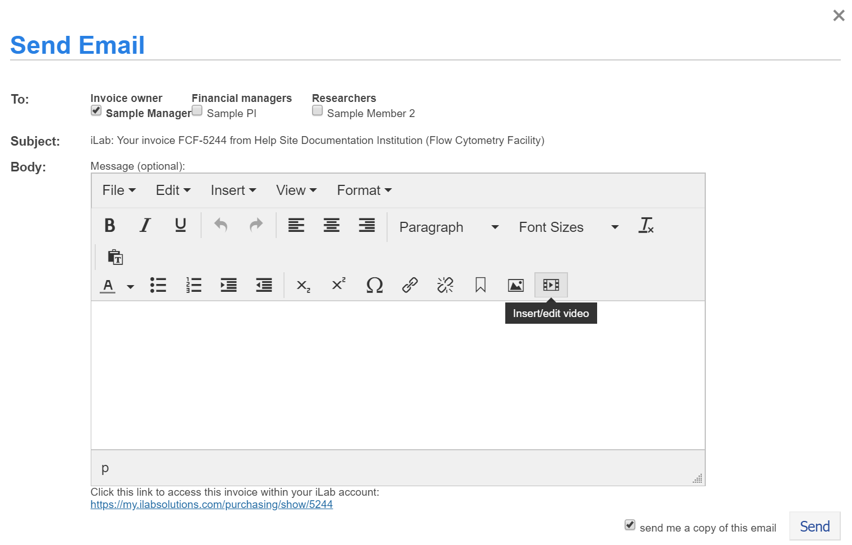Click inside the message body area
The height and width of the screenshot is (545, 852).
coord(398,375)
